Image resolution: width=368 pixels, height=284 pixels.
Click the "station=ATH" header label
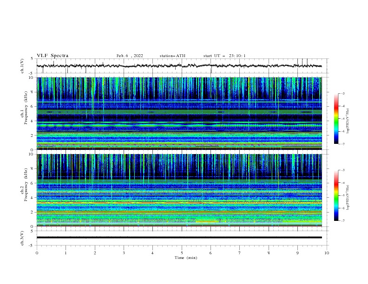pyautogui.click(x=172, y=56)
